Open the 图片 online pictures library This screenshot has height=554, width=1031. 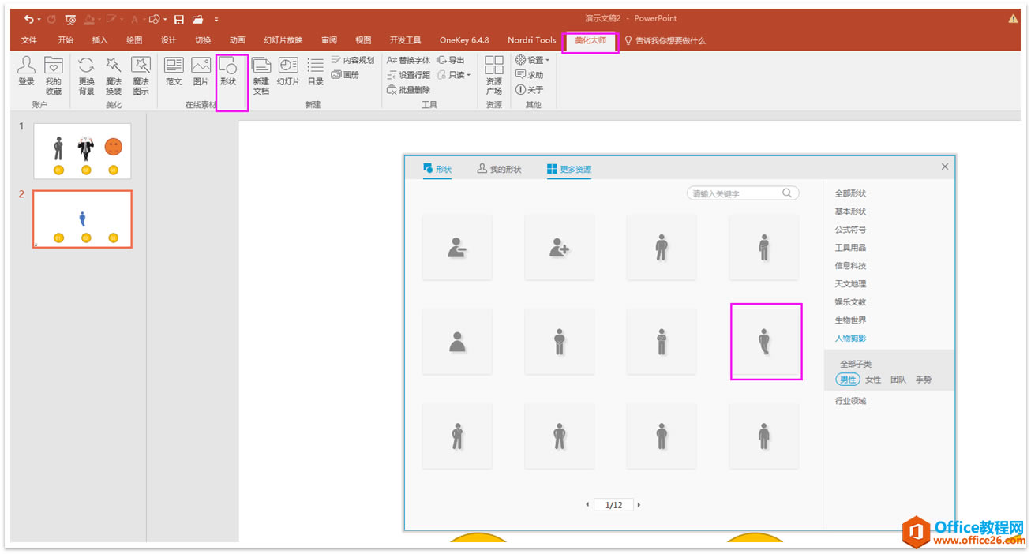point(201,71)
